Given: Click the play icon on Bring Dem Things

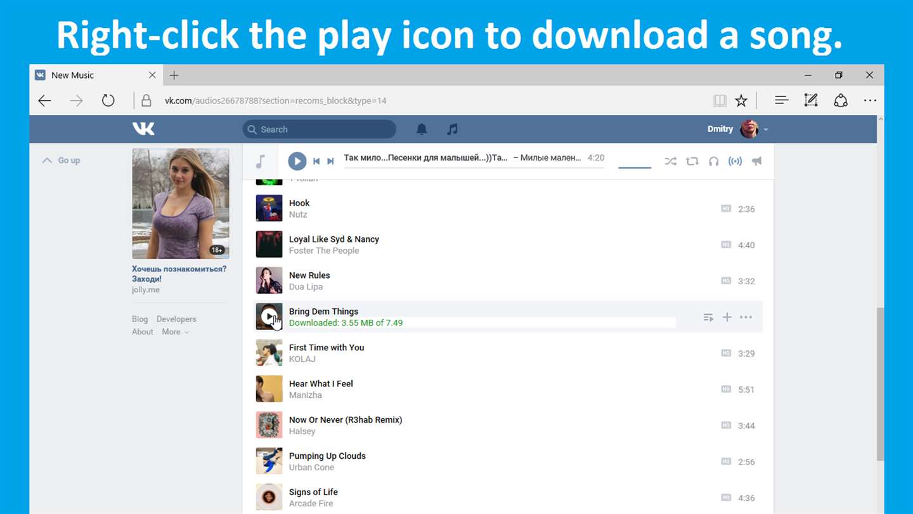Looking at the screenshot, I should click(x=269, y=317).
